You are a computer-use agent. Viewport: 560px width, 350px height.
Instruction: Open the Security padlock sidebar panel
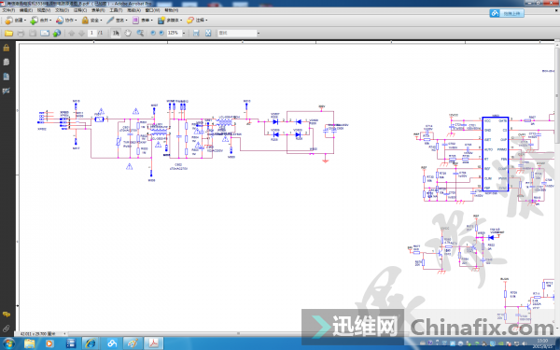(7, 48)
